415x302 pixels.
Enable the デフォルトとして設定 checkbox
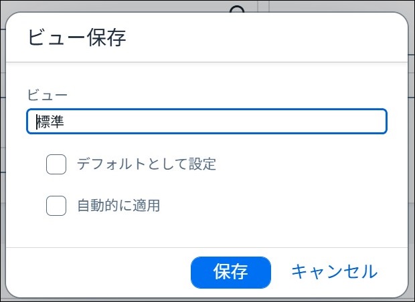point(56,164)
